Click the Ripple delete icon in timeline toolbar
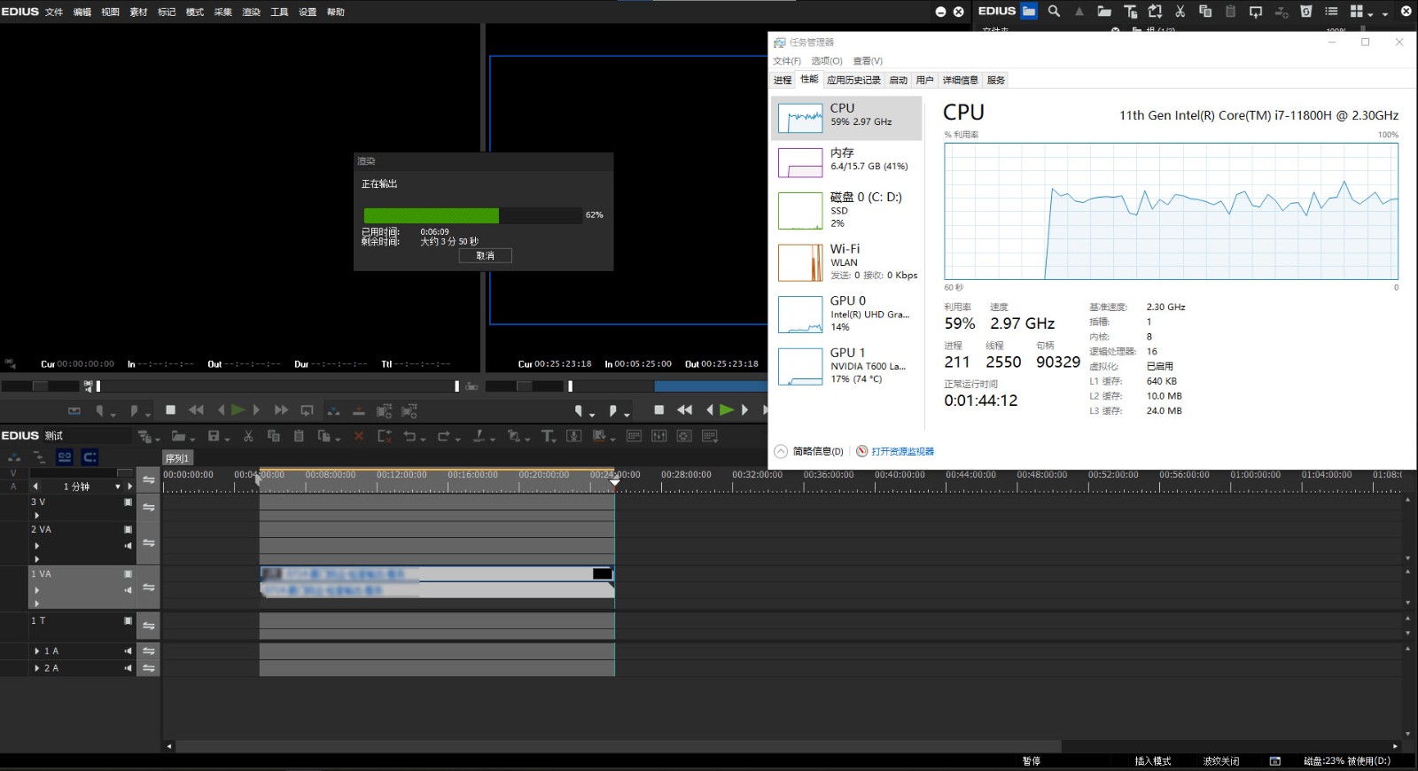This screenshot has height=771, width=1418. pyautogui.click(x=384, y=436)
